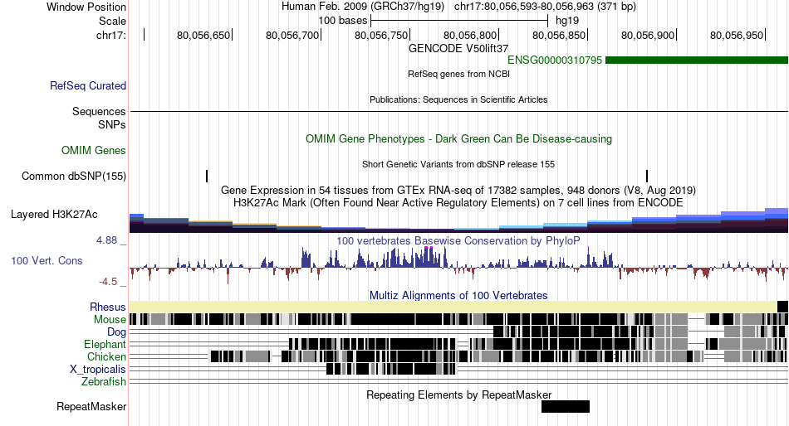
Task: Click the chr17: ruler label
Action: pyautogui.click(x=111, y=35)
